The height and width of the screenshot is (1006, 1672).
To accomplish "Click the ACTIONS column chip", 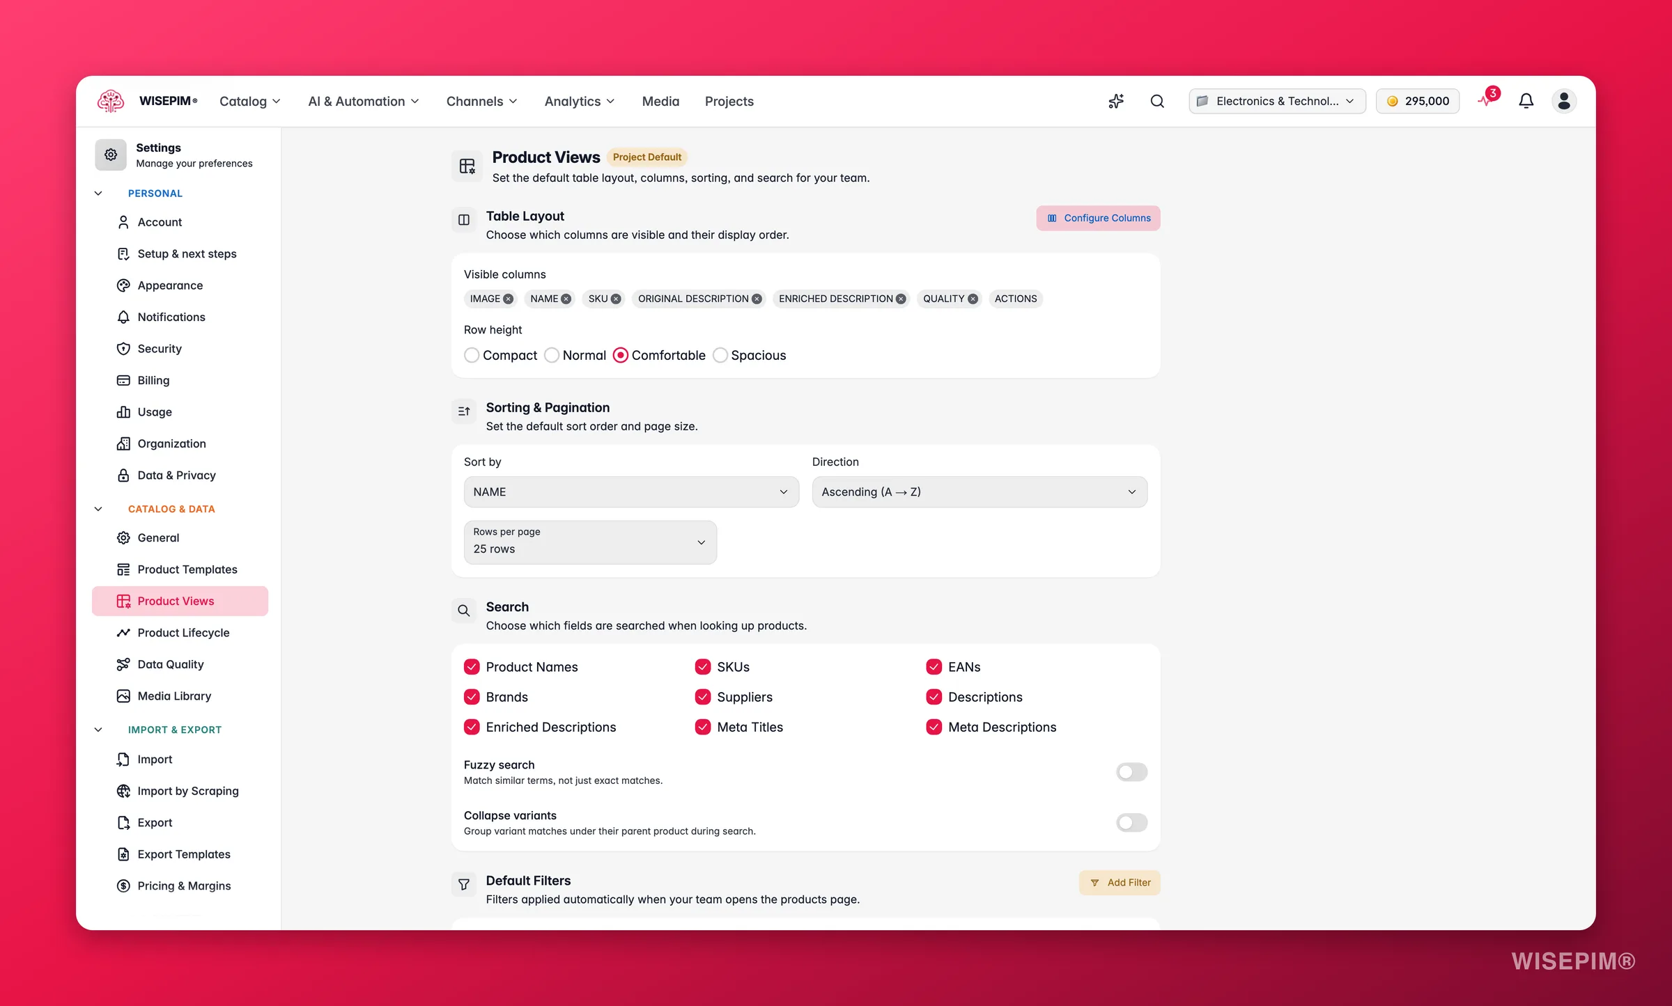I will point(1016,299).
